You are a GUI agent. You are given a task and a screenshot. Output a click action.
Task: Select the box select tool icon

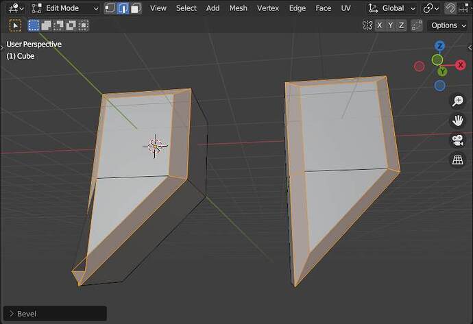[15, 25]
